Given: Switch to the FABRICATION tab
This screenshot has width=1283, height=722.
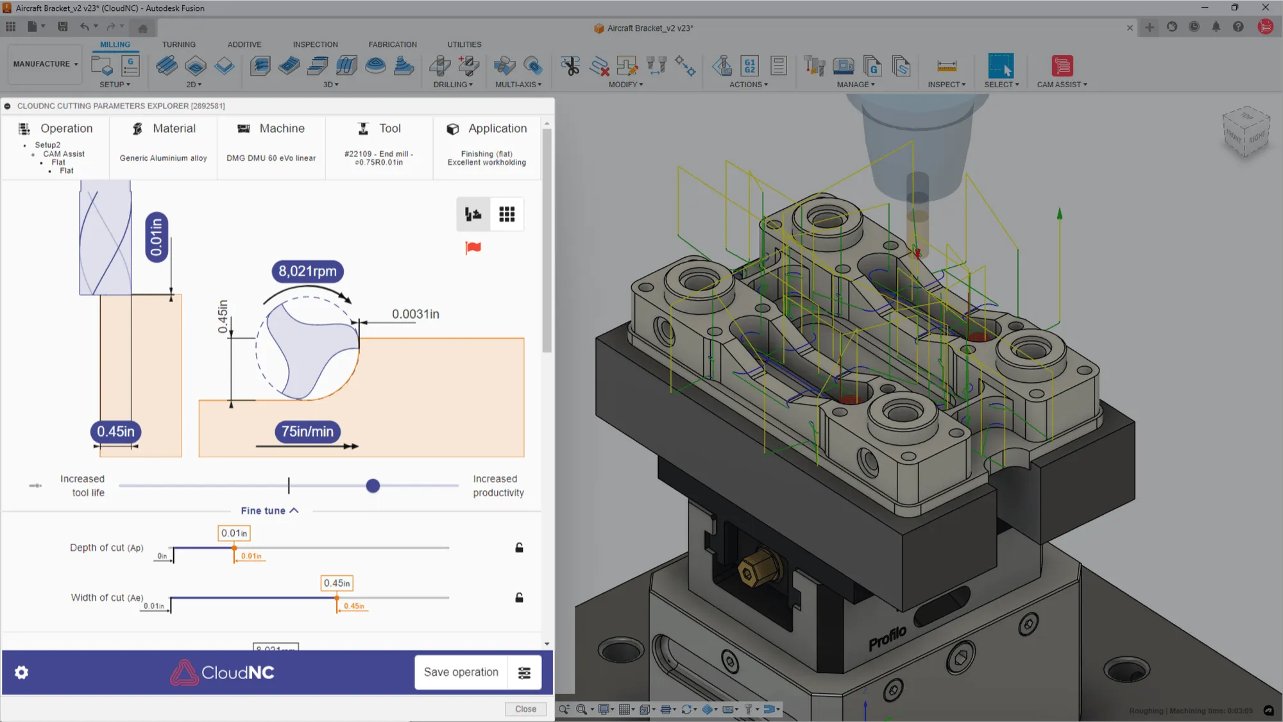Looking at the screenshot, I should pos(392,44).
